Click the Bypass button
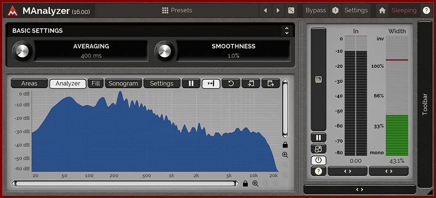436x198 pixels. [x=316, y=10]
